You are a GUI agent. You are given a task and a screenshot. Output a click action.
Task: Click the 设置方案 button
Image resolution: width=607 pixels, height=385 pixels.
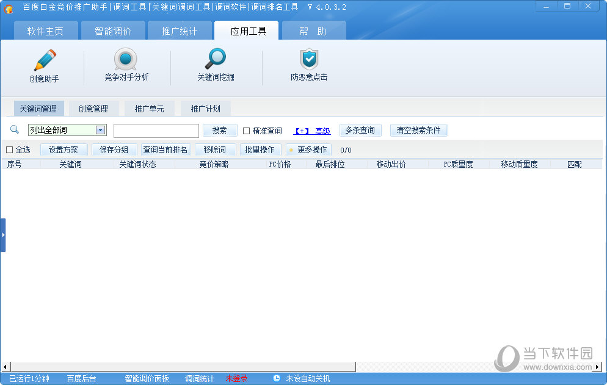[x=64, y=149]
